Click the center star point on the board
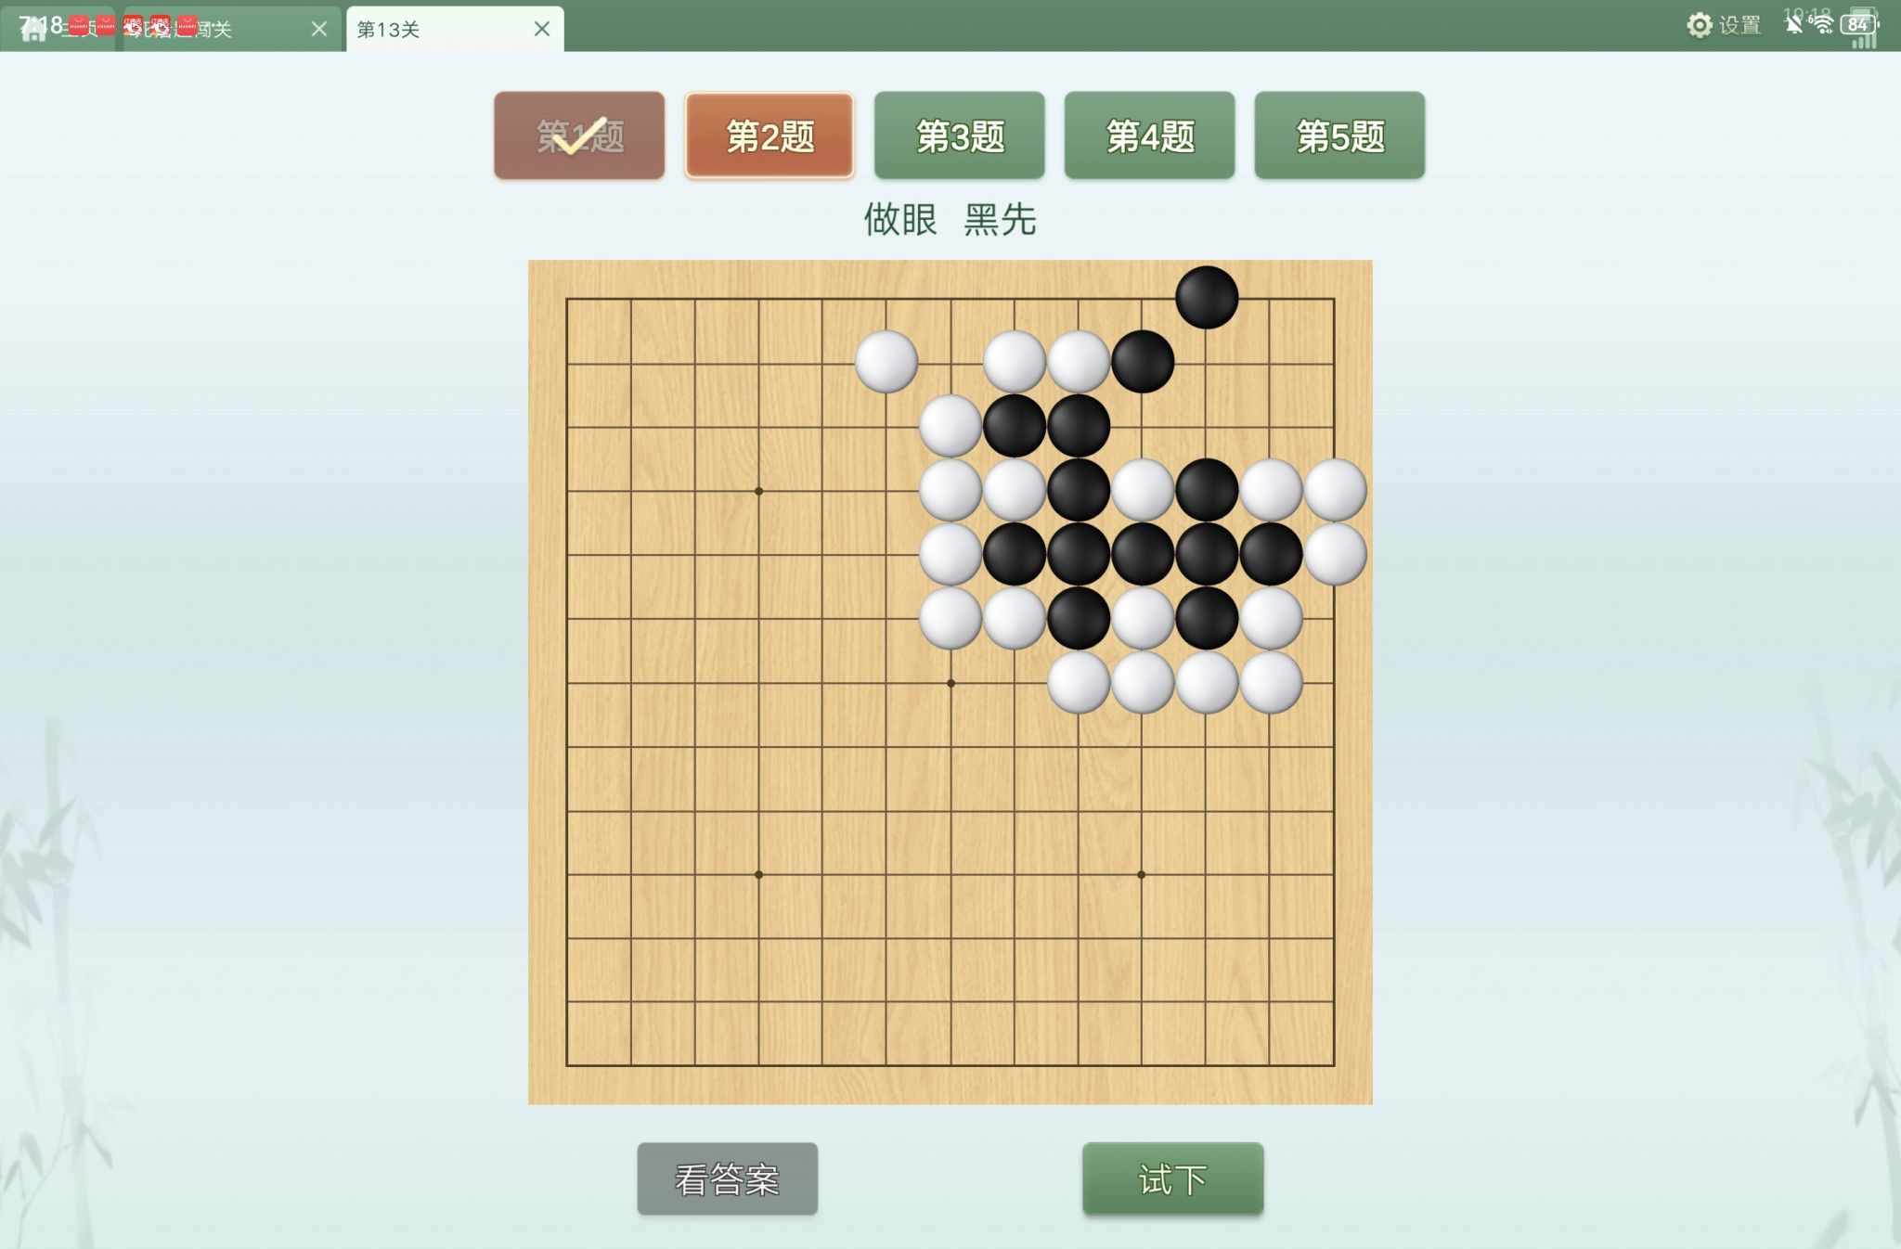Viewport: 1901px width, 1249px height. tap(950, 683)
